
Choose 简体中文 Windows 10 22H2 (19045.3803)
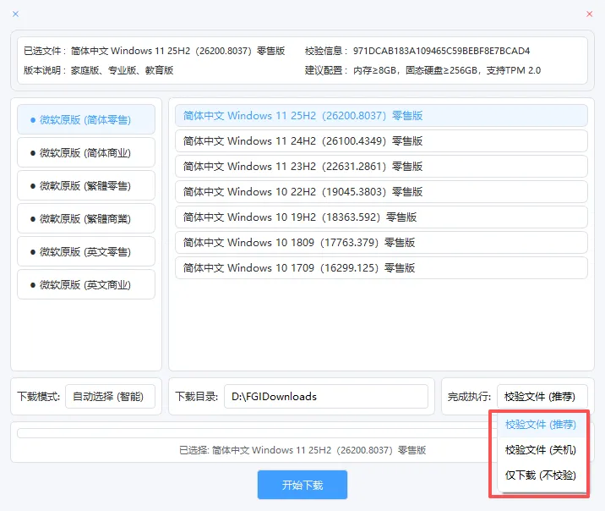381,191
